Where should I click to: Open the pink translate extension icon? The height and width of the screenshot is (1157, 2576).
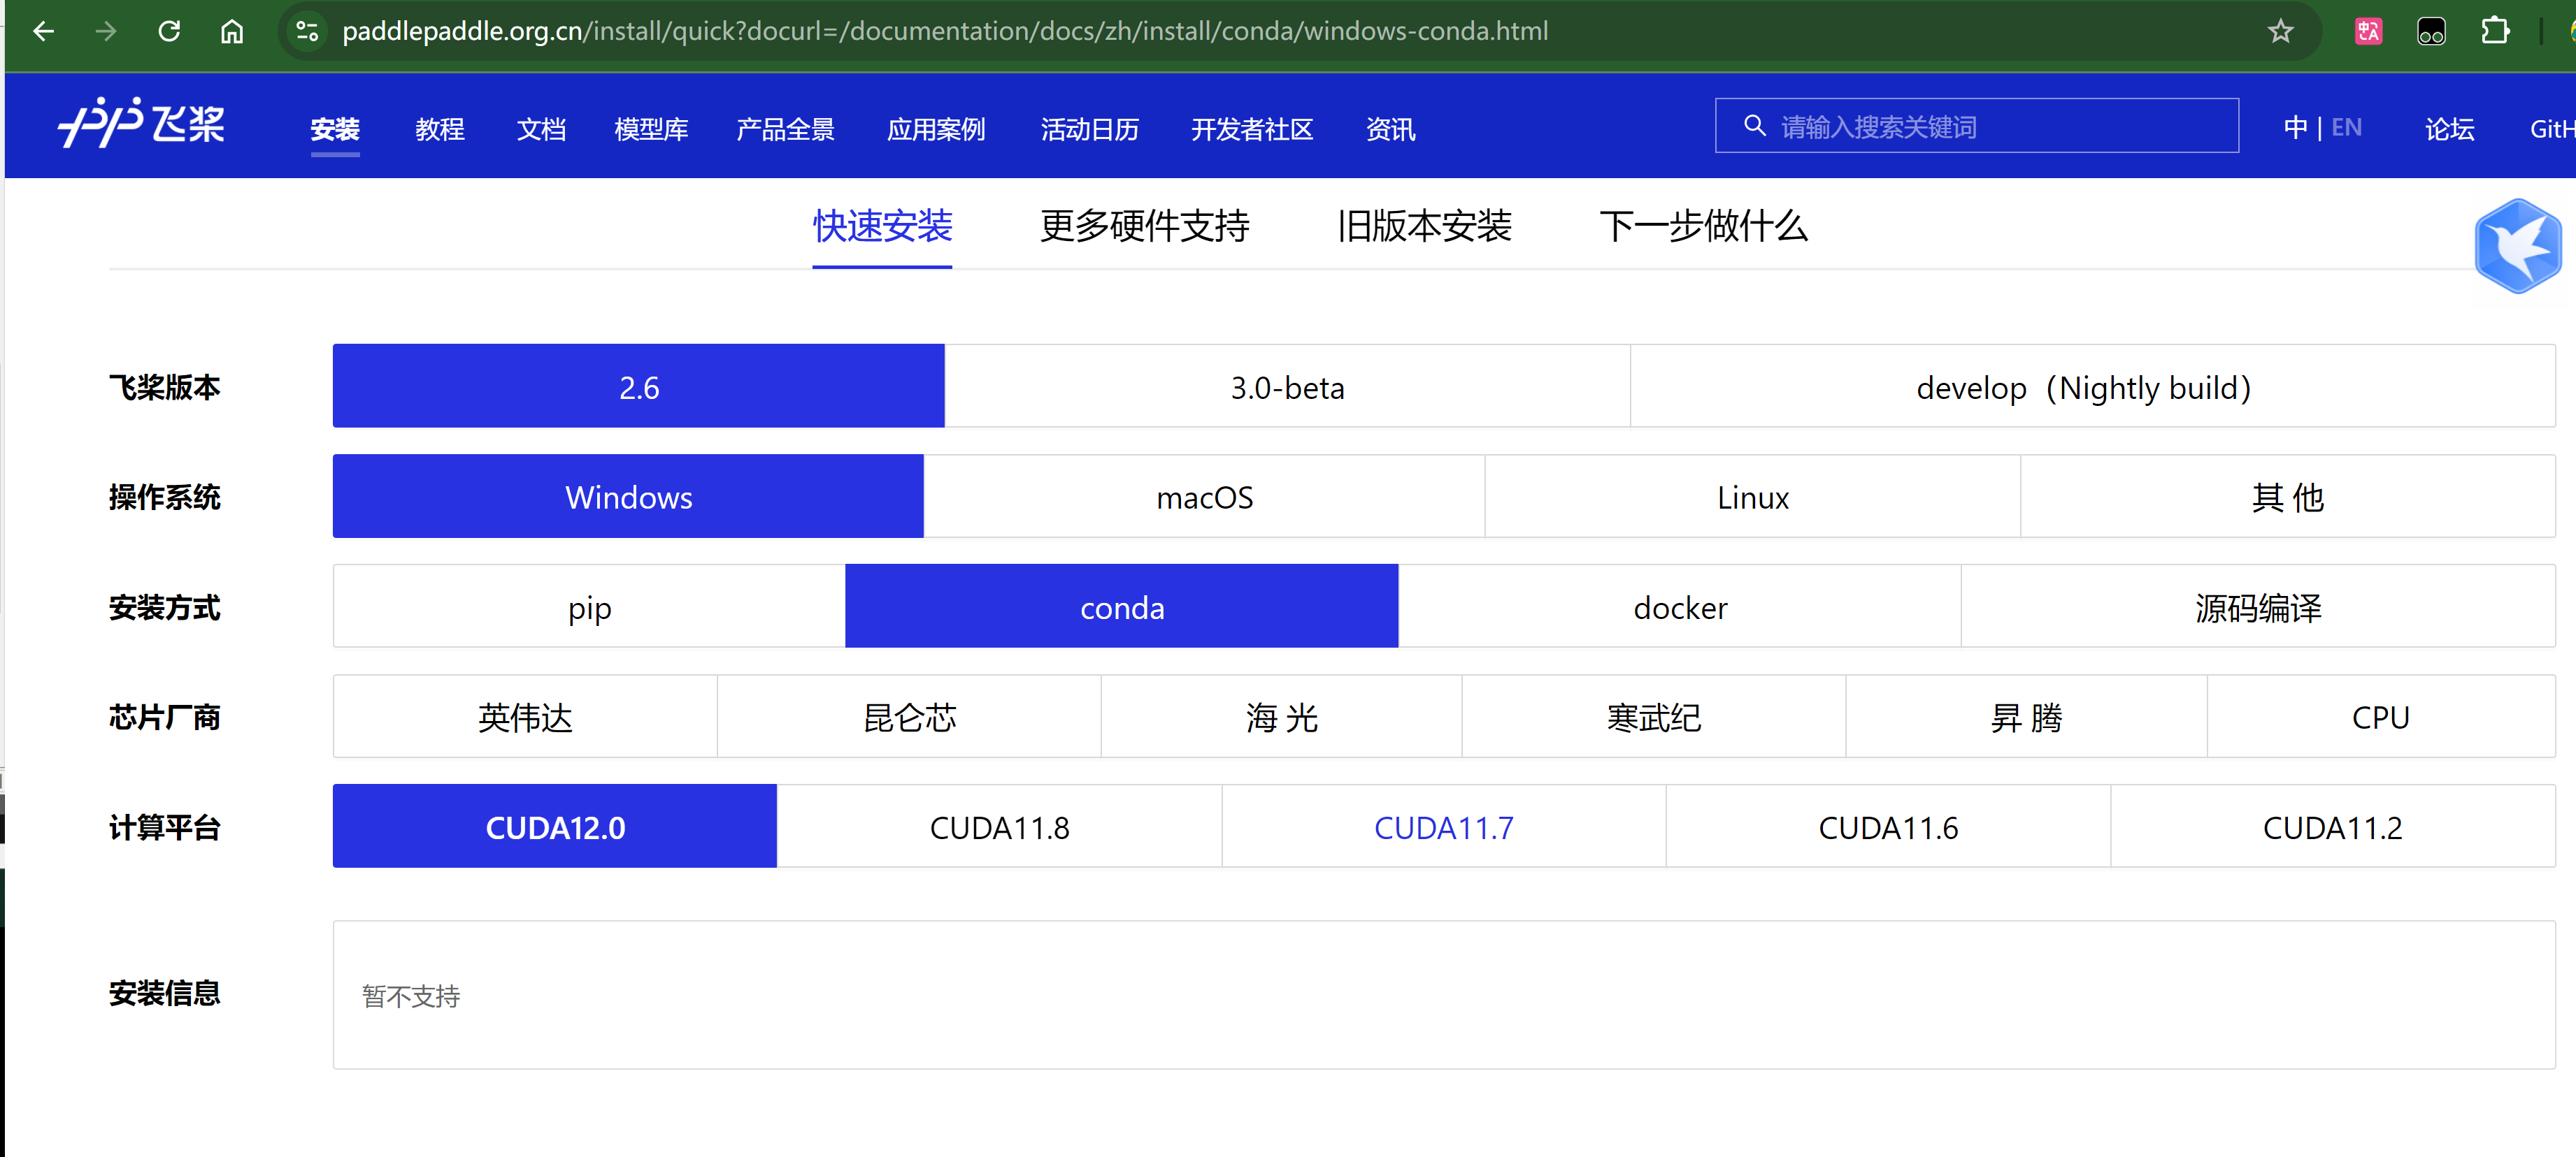pos(2368,31)
